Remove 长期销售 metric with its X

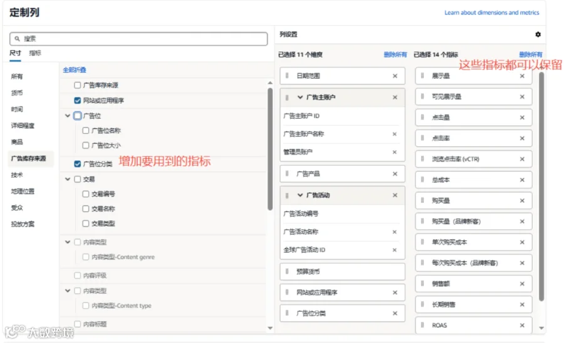click(x=522, y=305)
